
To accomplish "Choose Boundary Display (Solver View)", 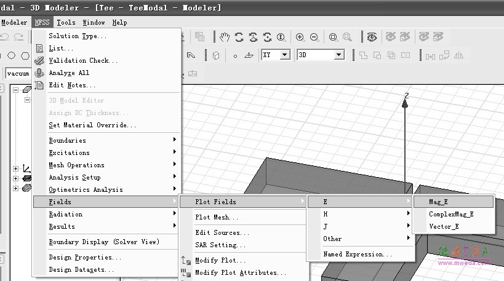I will (106, 242).
